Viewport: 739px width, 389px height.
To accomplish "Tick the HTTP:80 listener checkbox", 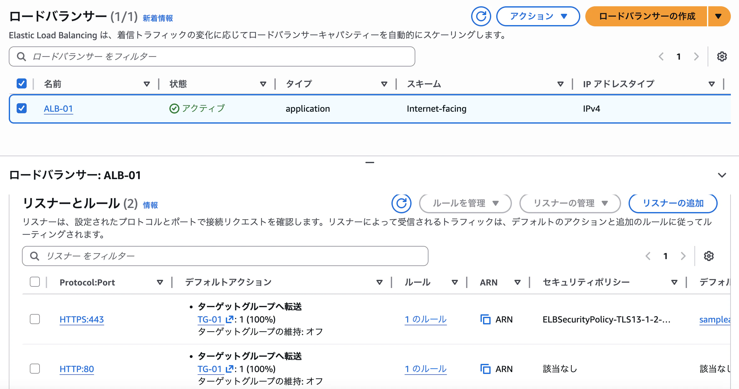I will click(35, 369).
